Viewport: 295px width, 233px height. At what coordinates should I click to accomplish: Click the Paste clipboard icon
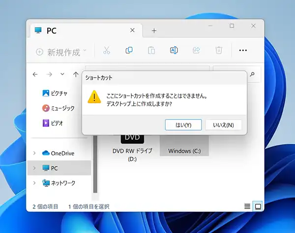pyautogui.click(x=151, y=50)
